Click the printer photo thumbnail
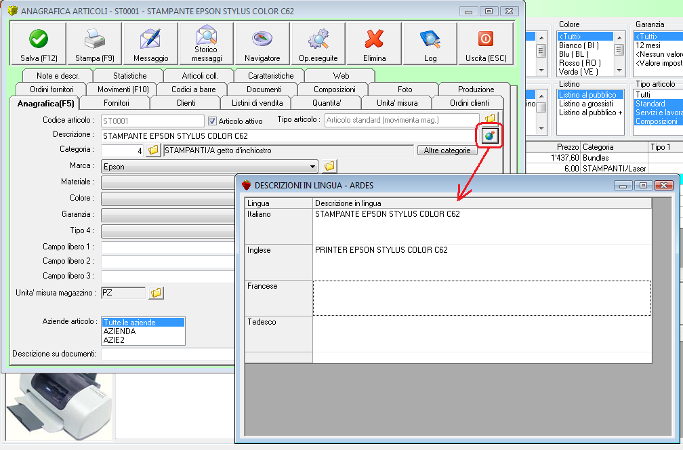This screenshot has width=683, height=450. (59, 407)
